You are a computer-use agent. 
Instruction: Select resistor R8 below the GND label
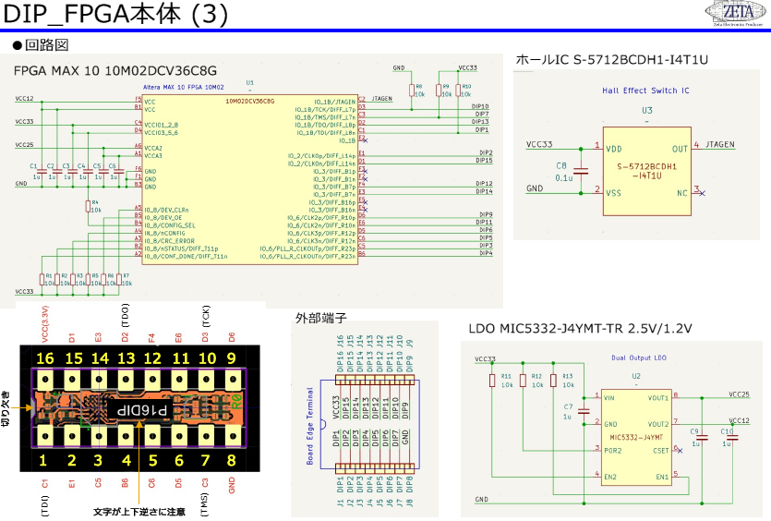pos(413,91)
